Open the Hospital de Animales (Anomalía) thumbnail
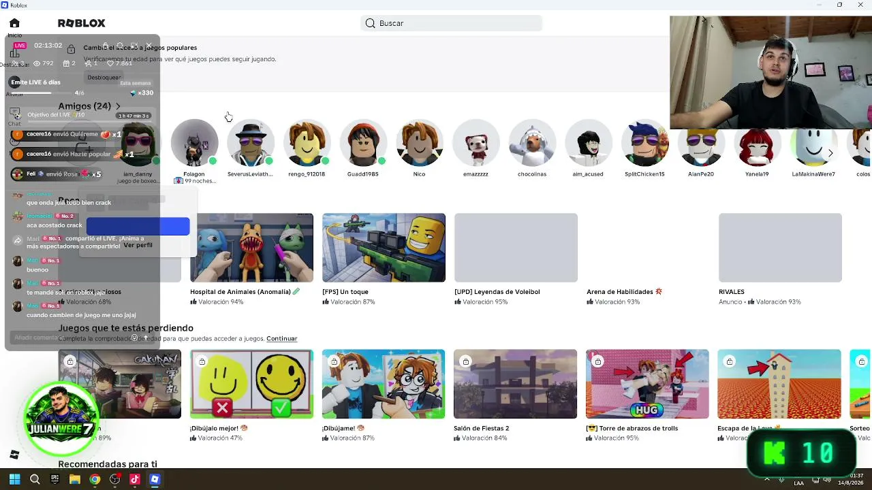Screen dimensions: 872x490 click(x=251, y=248)
